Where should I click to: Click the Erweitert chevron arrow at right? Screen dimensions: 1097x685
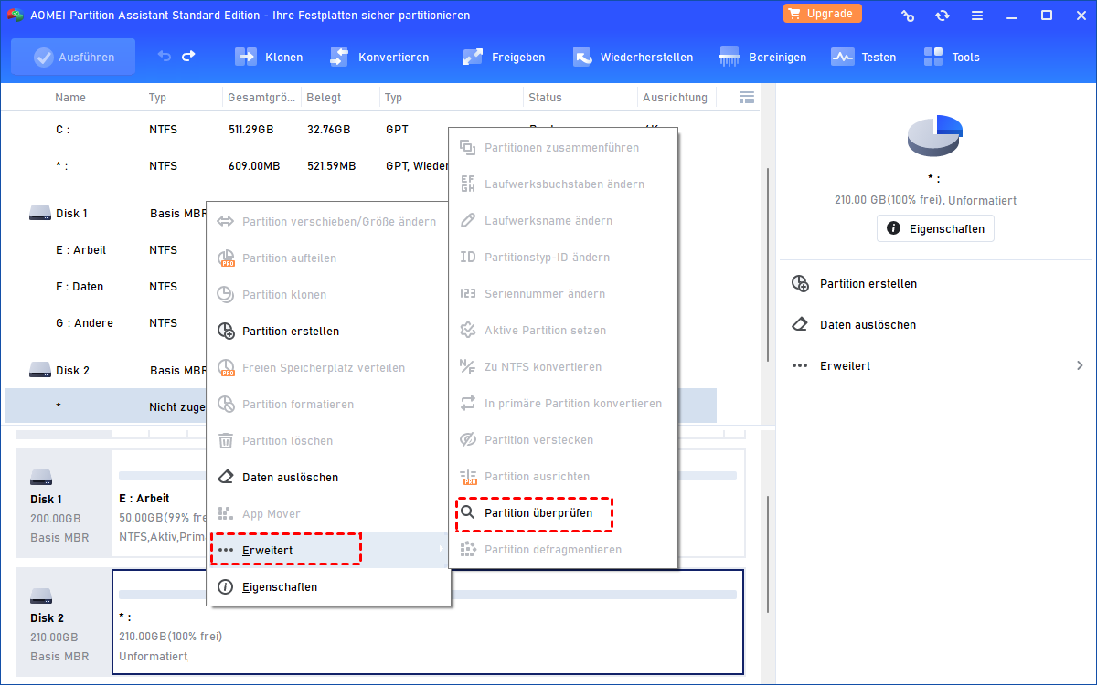coord(1081,366)
